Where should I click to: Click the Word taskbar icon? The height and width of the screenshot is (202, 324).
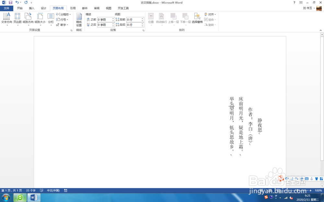coord(34,198)
